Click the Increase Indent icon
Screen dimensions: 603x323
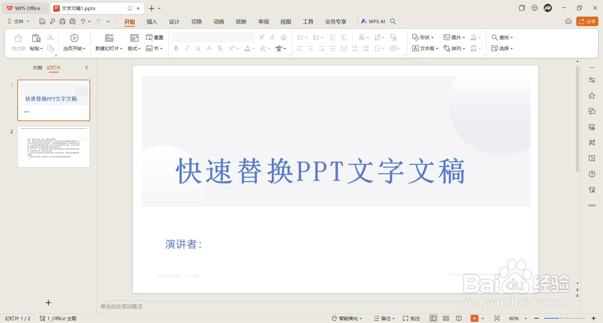(344, 37)
